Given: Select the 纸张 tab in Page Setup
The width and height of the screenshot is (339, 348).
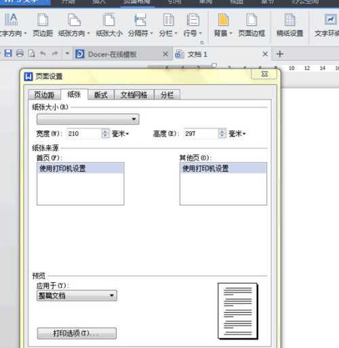Looking at the screenshot, I should [x=74, y=94].
